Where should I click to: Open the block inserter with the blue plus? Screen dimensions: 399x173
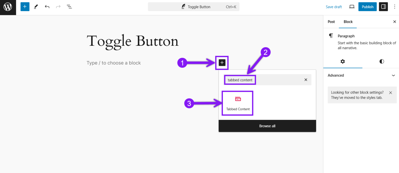(25, 6)
